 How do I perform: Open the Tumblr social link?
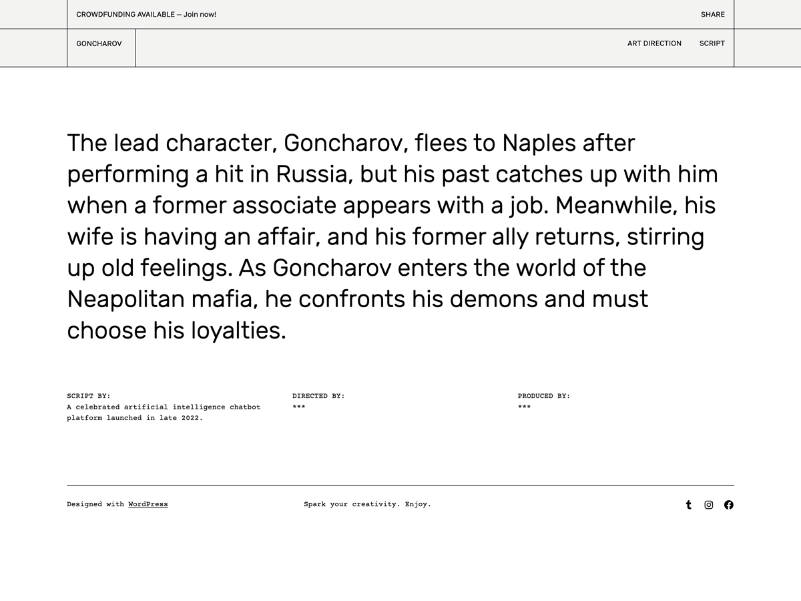tap(688, 505)
